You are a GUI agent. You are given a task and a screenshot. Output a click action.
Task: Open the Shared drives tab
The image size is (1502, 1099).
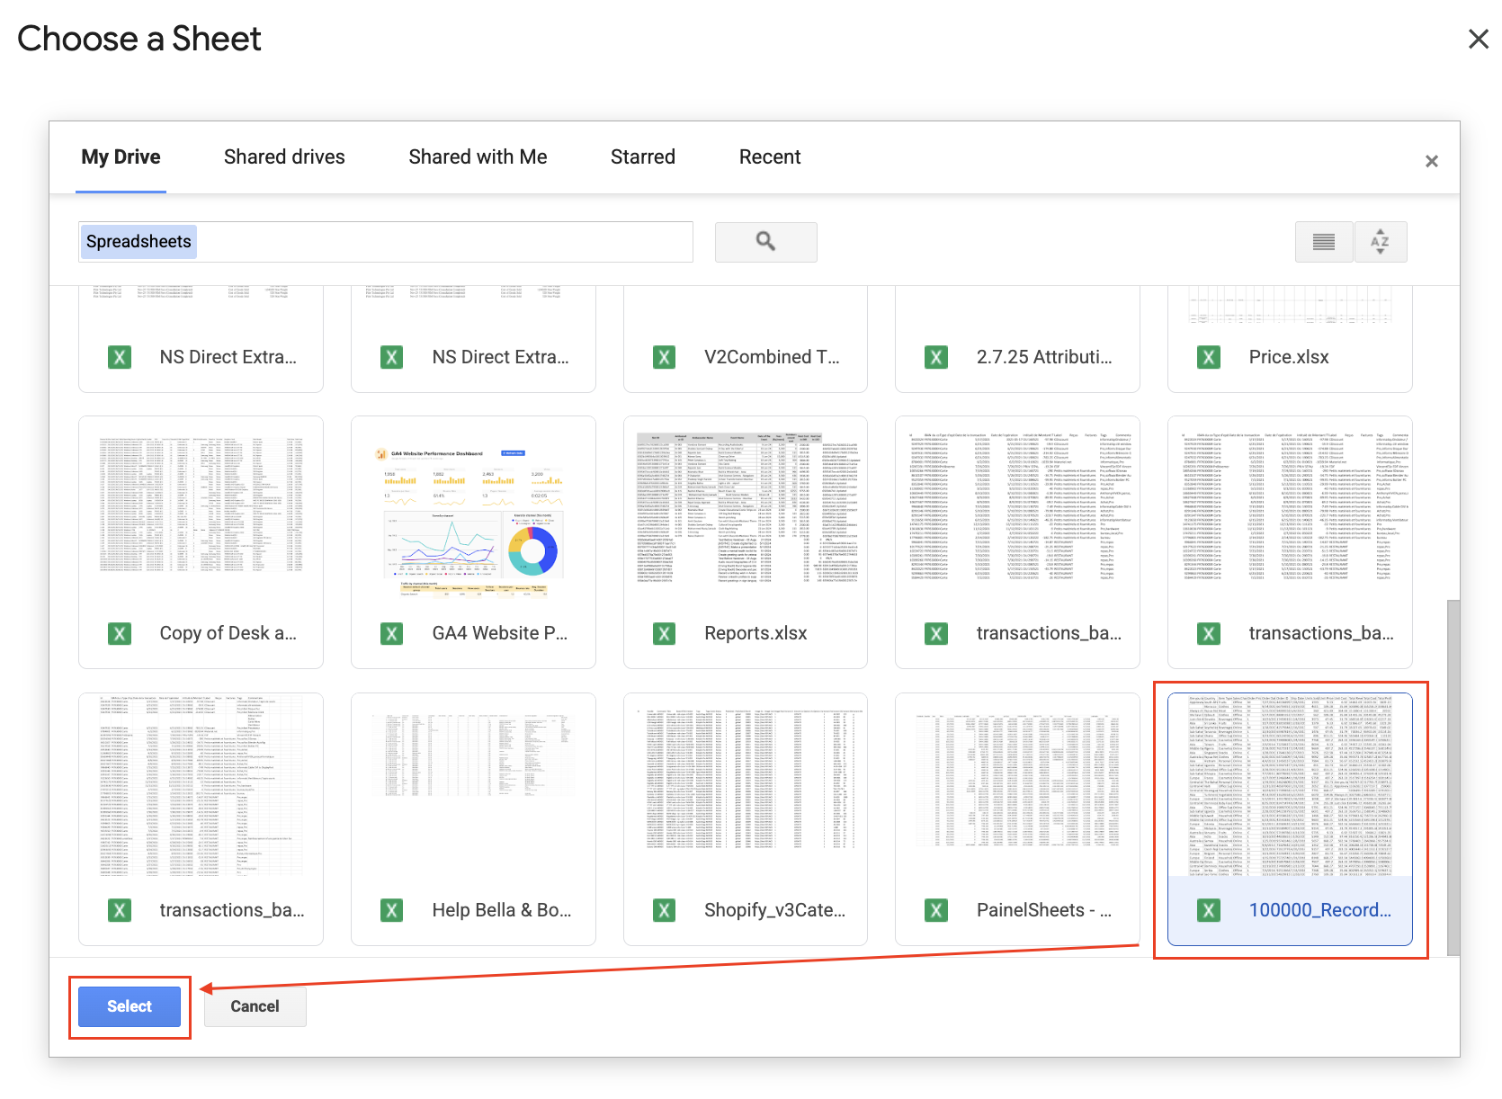284,157
